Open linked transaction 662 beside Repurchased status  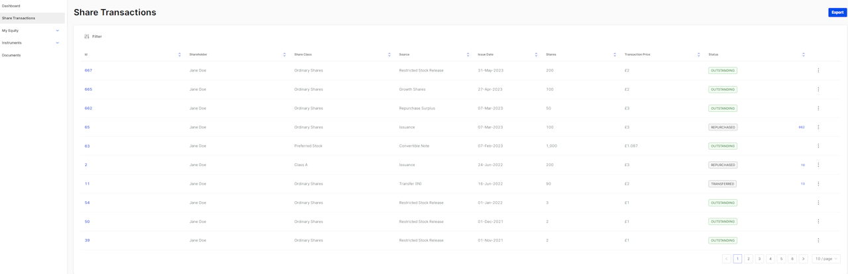pos(801,127)
